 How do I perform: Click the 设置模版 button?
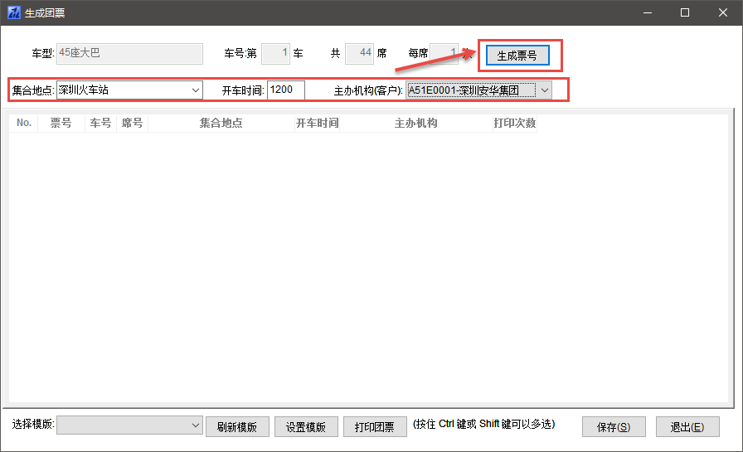click(x=306, y=427)
